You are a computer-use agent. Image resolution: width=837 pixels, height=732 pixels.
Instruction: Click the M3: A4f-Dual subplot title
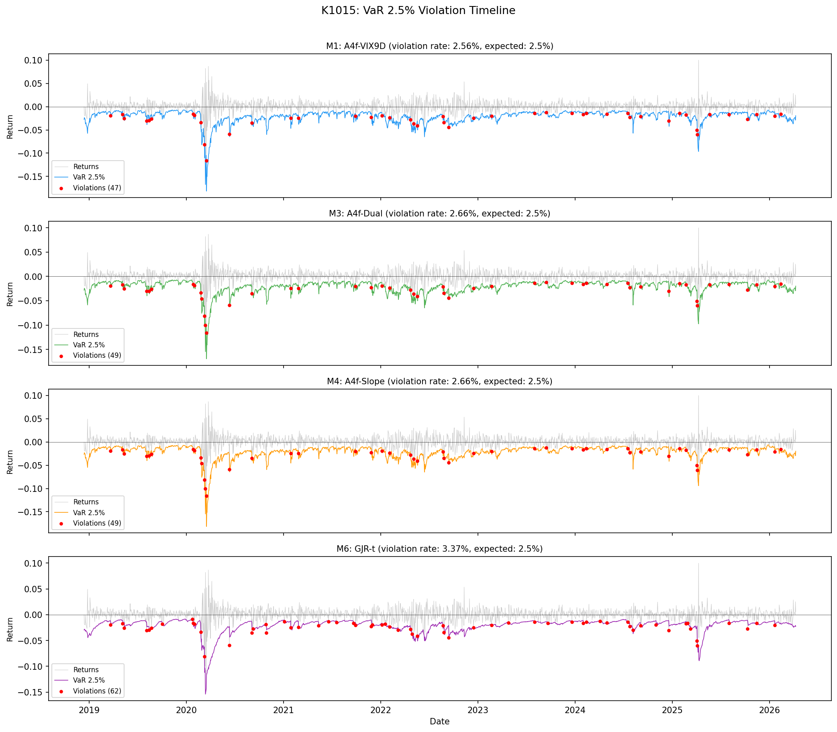(439, 214)
